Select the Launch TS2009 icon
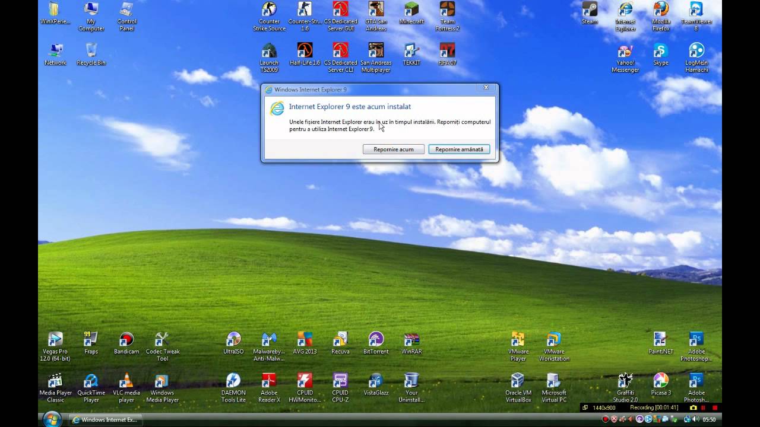Viewport: 760px width, 427px height. [269, 58]
